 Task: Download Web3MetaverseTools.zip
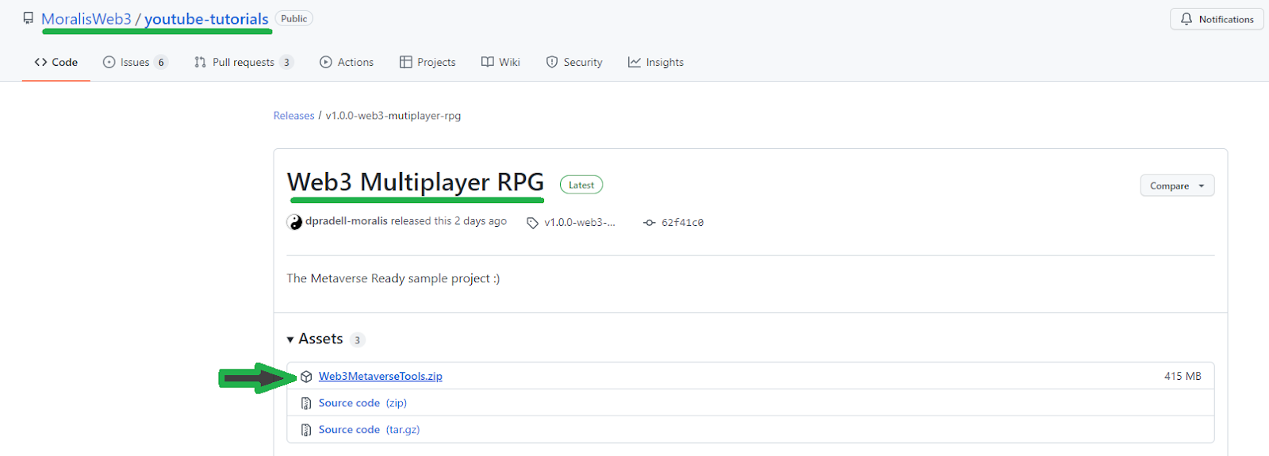pyautogui.click(x=381, y=376)
